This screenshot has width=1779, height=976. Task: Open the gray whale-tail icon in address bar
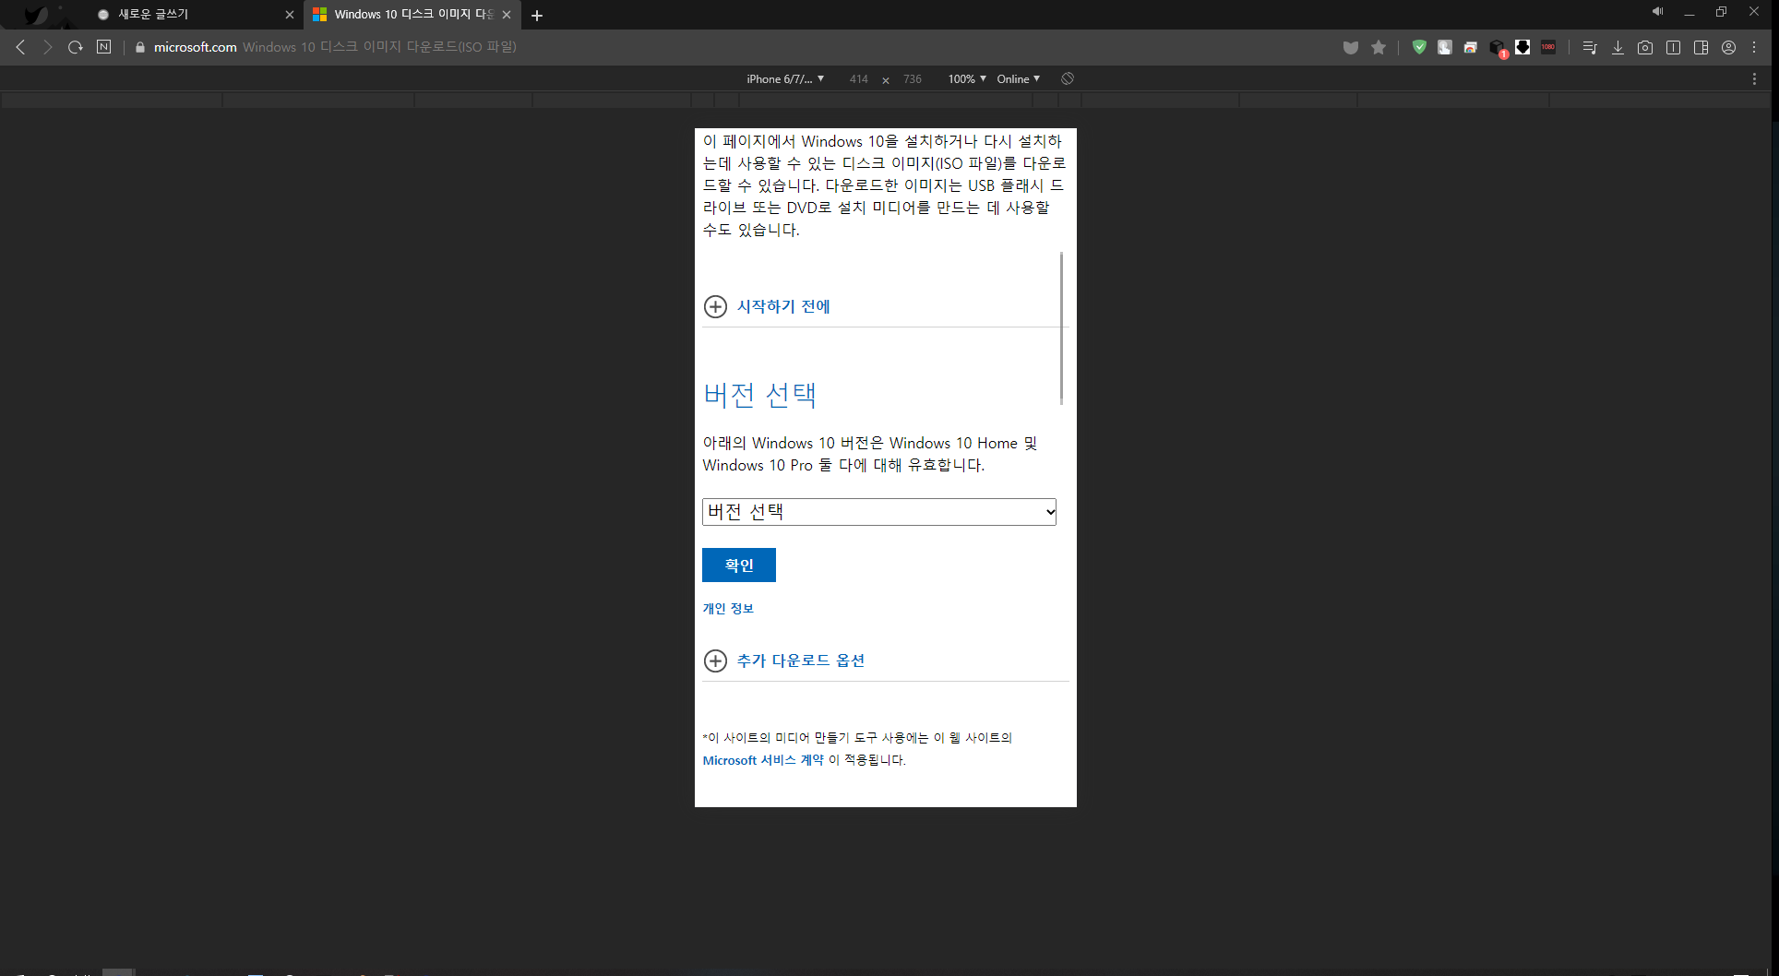pos(1351,48)
